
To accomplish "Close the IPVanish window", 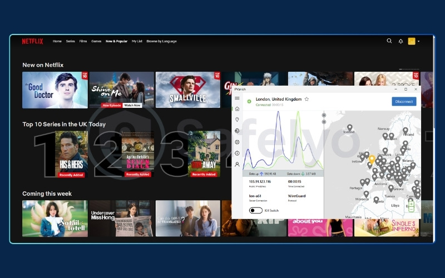I will [416, 89].
